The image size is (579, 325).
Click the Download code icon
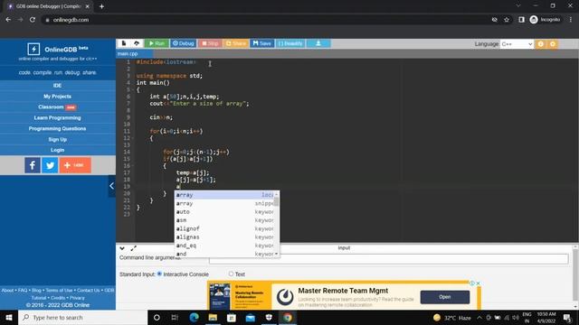point(318,43)
